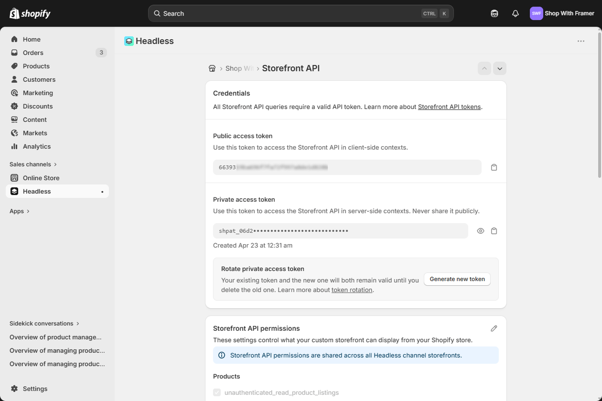The height and width of the screenshot is (401, 602).
Task: Open Markets in sidebar
Action: click(57, 133)
